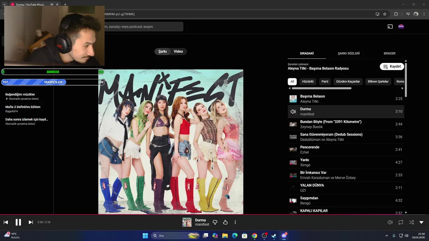Screen dimensions: 429x241
Task: Open the Chrome extensions puzzle icon
Action: point(396,14)
